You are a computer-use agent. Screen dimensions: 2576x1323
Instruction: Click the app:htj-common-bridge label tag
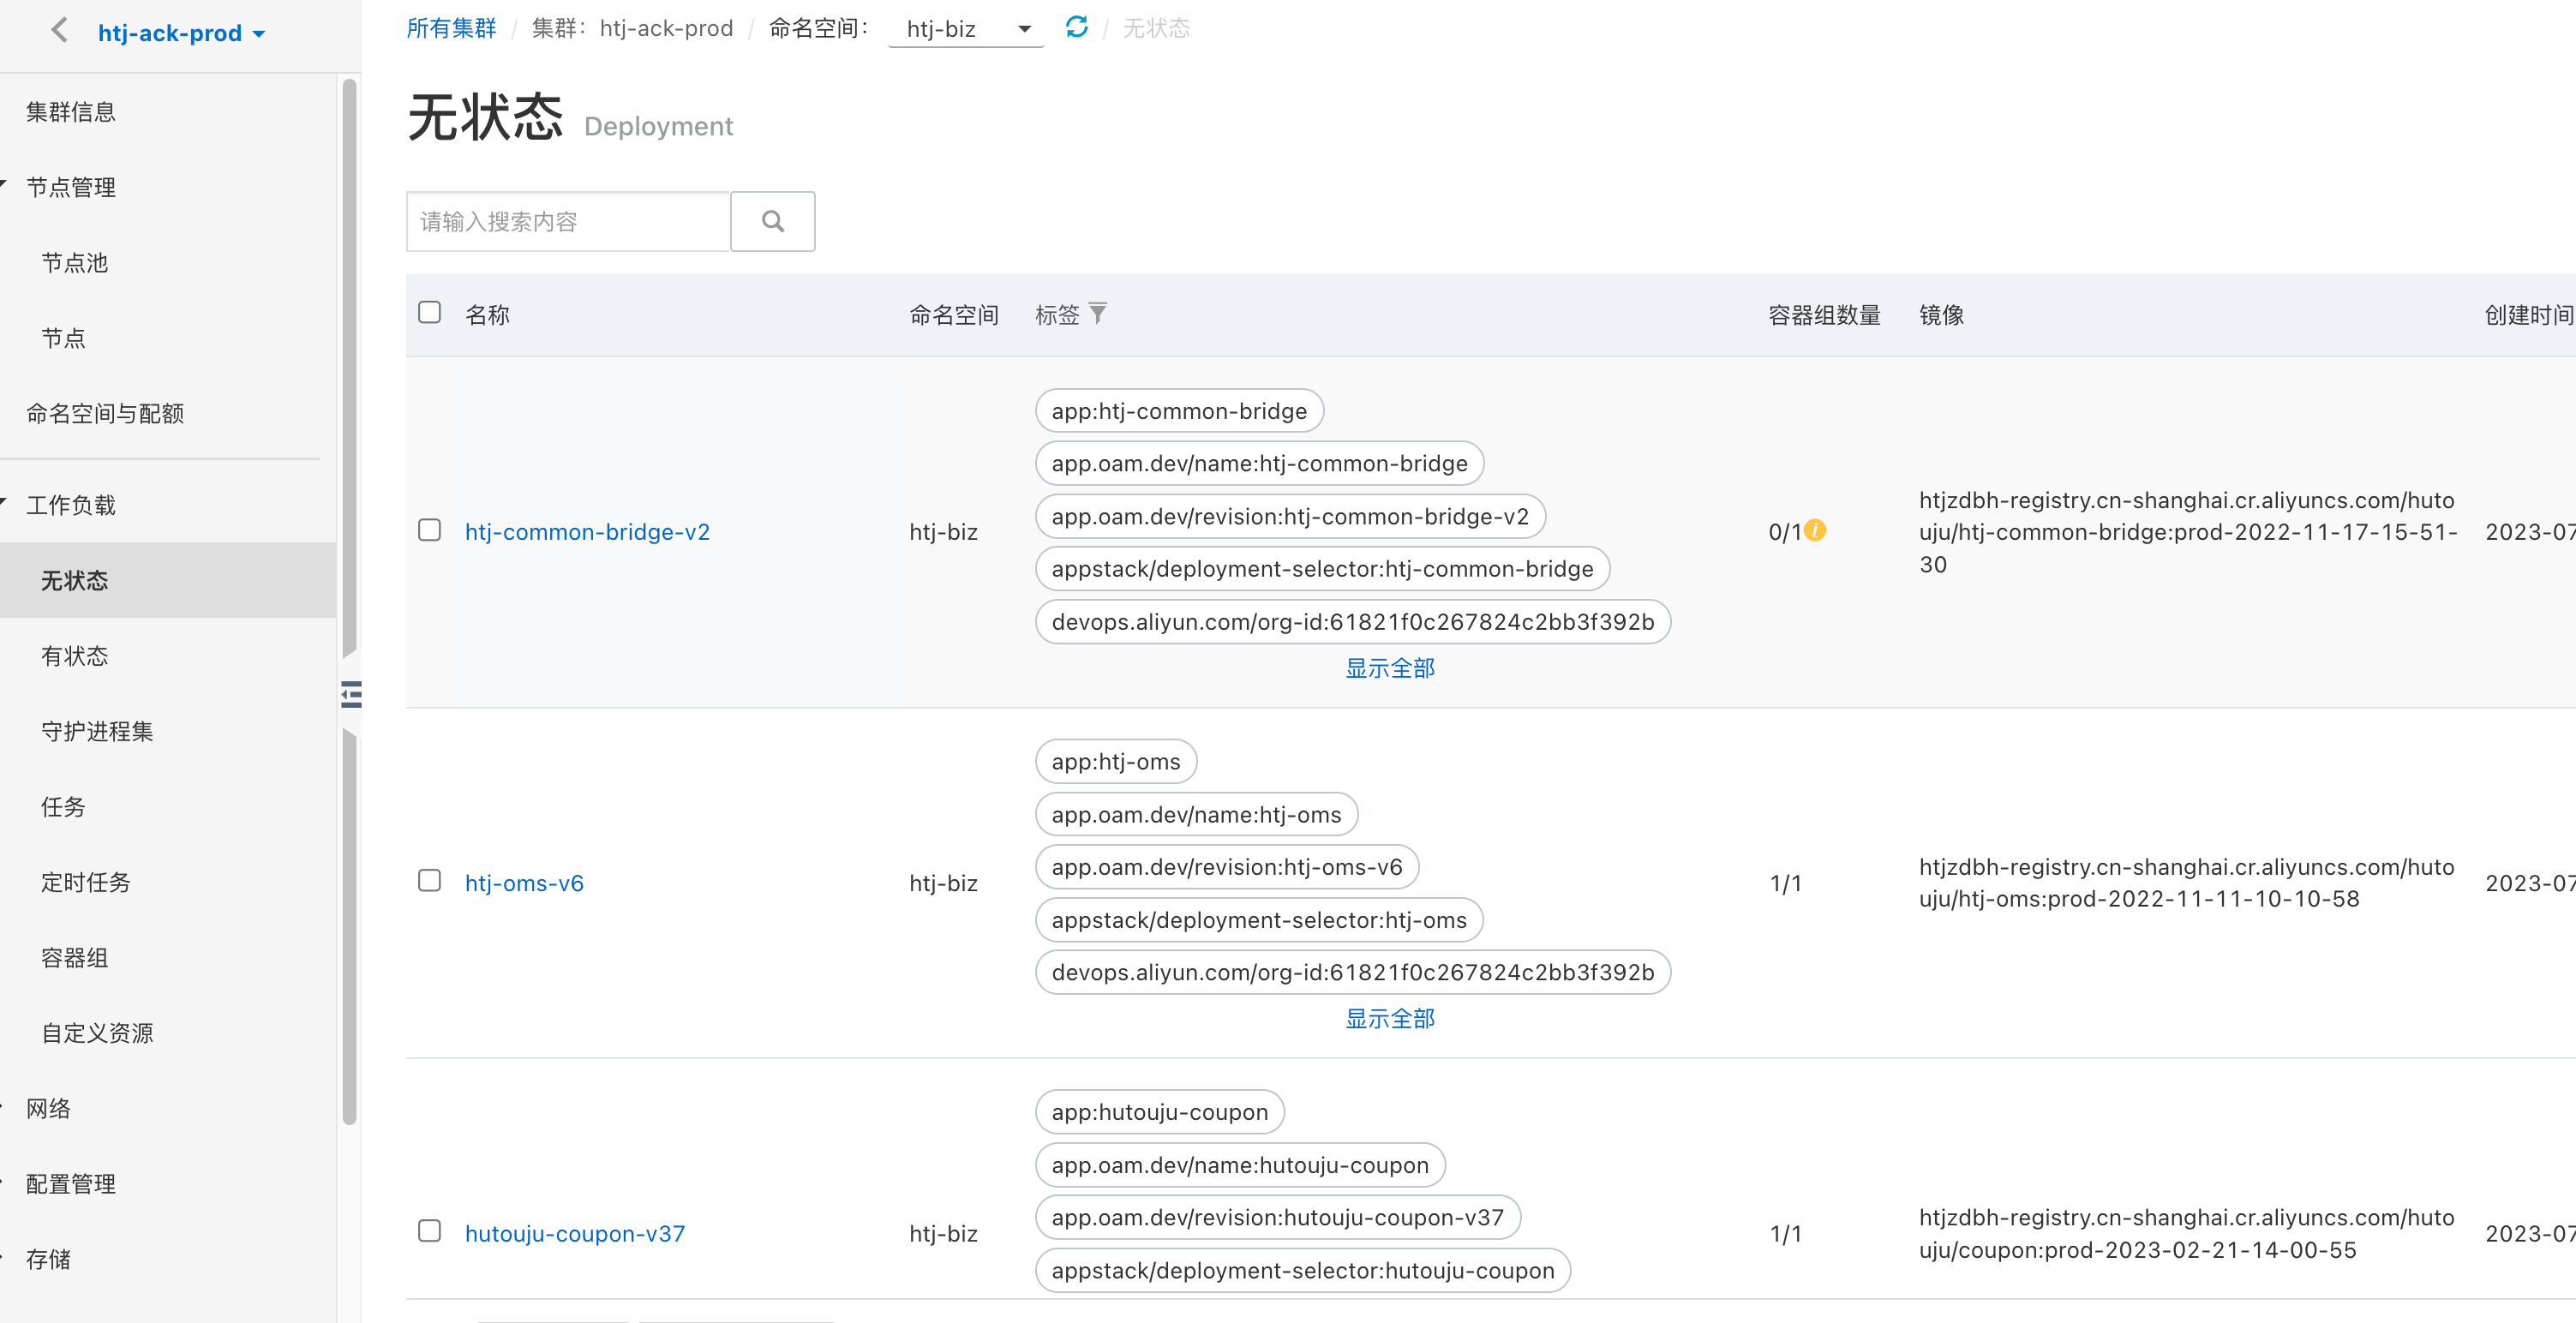(1179, 411)
